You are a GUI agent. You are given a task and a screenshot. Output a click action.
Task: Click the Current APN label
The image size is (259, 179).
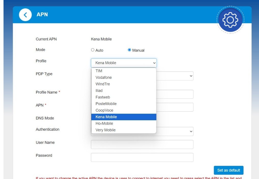[x=46, y=39]
